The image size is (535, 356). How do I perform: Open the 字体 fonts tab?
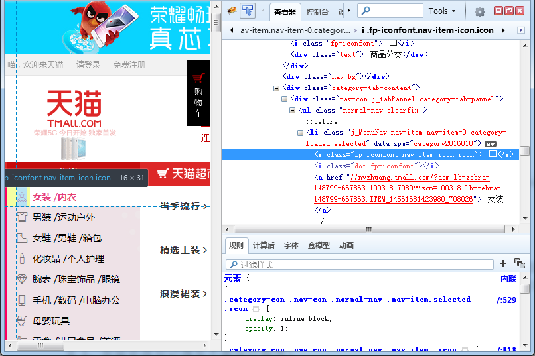pyautogui.click(x=291, y=245)
